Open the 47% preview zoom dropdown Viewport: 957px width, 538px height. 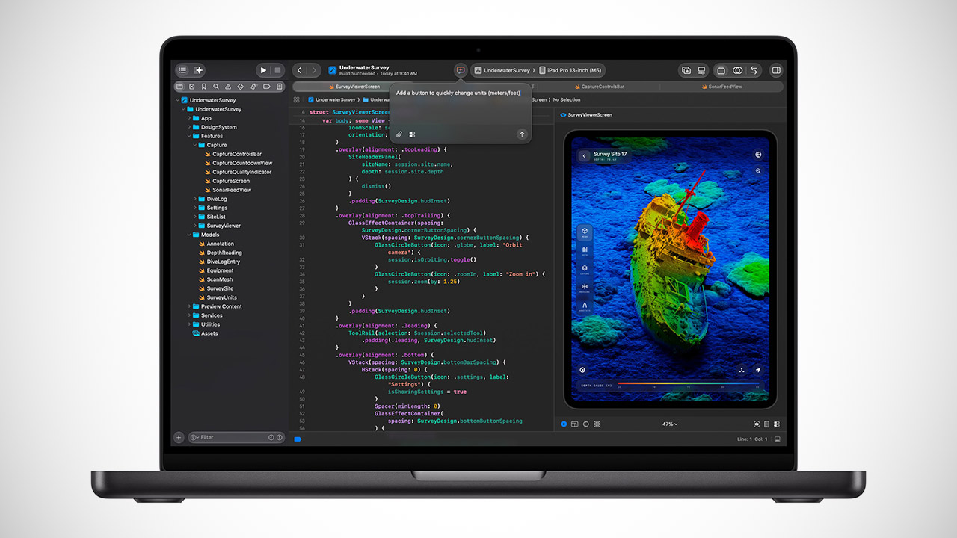tap(670, 424)
